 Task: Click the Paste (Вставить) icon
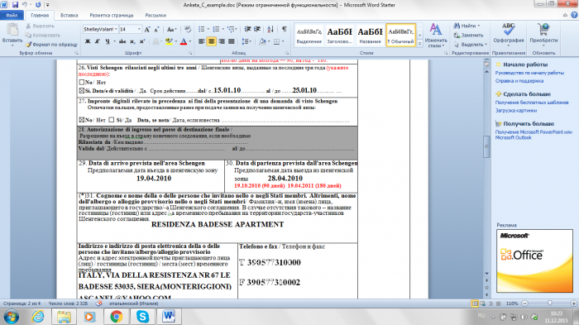12,34
